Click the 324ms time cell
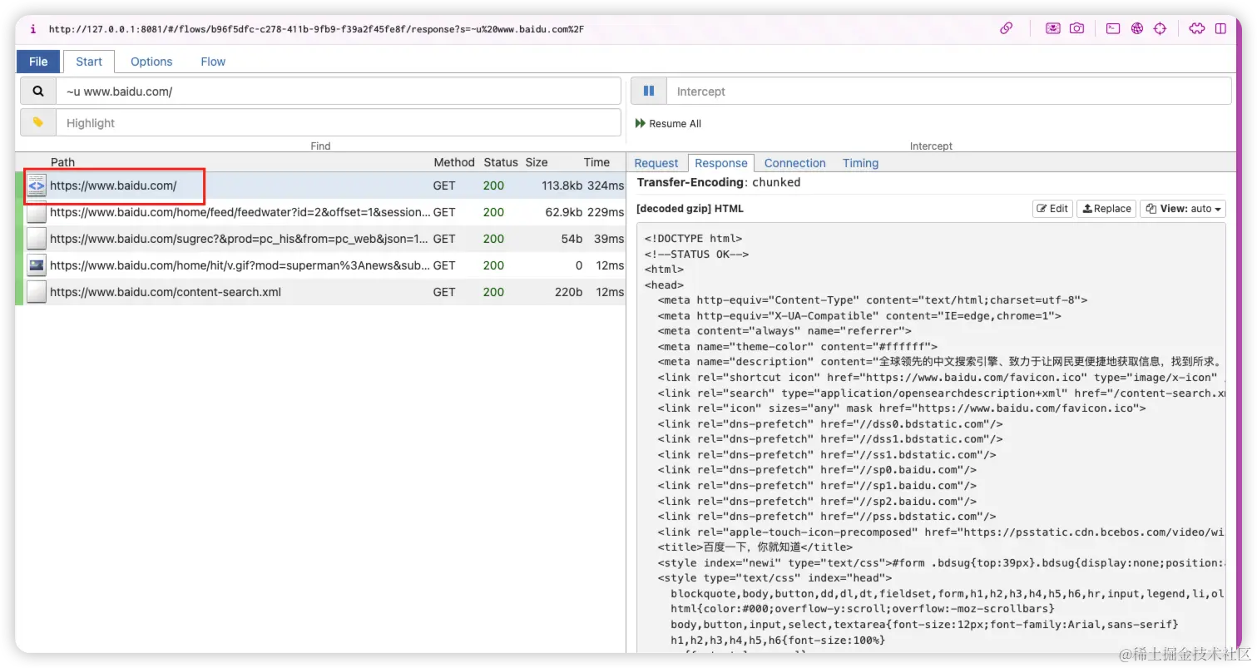1257x668 pixels. [605, 186]
